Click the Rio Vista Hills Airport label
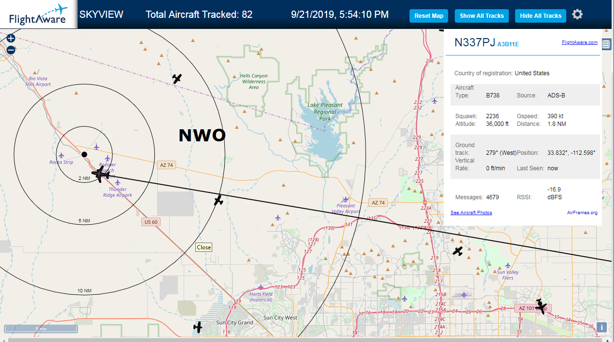Image resolution: width=614 pixels, height=342 pixels. coord(38,81)
